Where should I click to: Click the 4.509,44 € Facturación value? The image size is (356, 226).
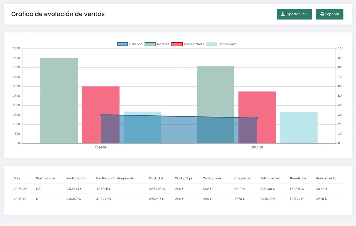(x=74, y=189)
